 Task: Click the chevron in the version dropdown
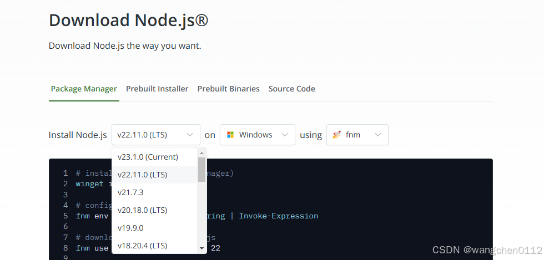190,135
